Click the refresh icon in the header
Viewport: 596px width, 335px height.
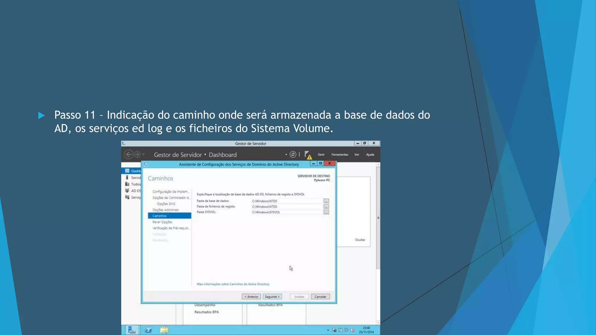293,154
